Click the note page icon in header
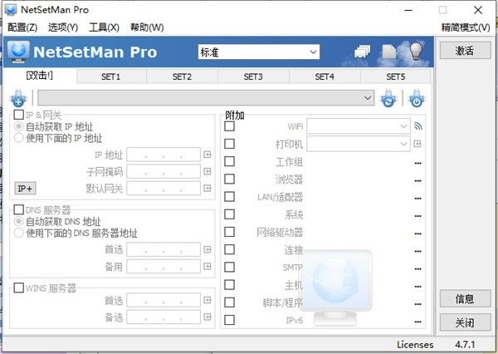Screen dimensions: 498x354 coord(389,52)
